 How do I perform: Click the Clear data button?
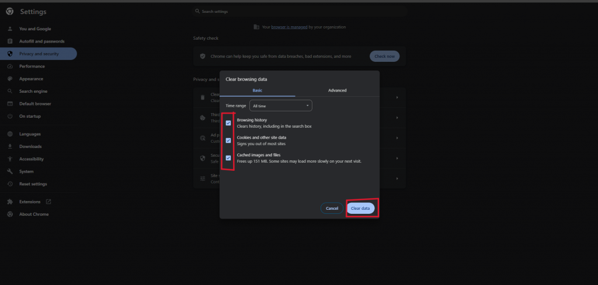click(360, 209)
